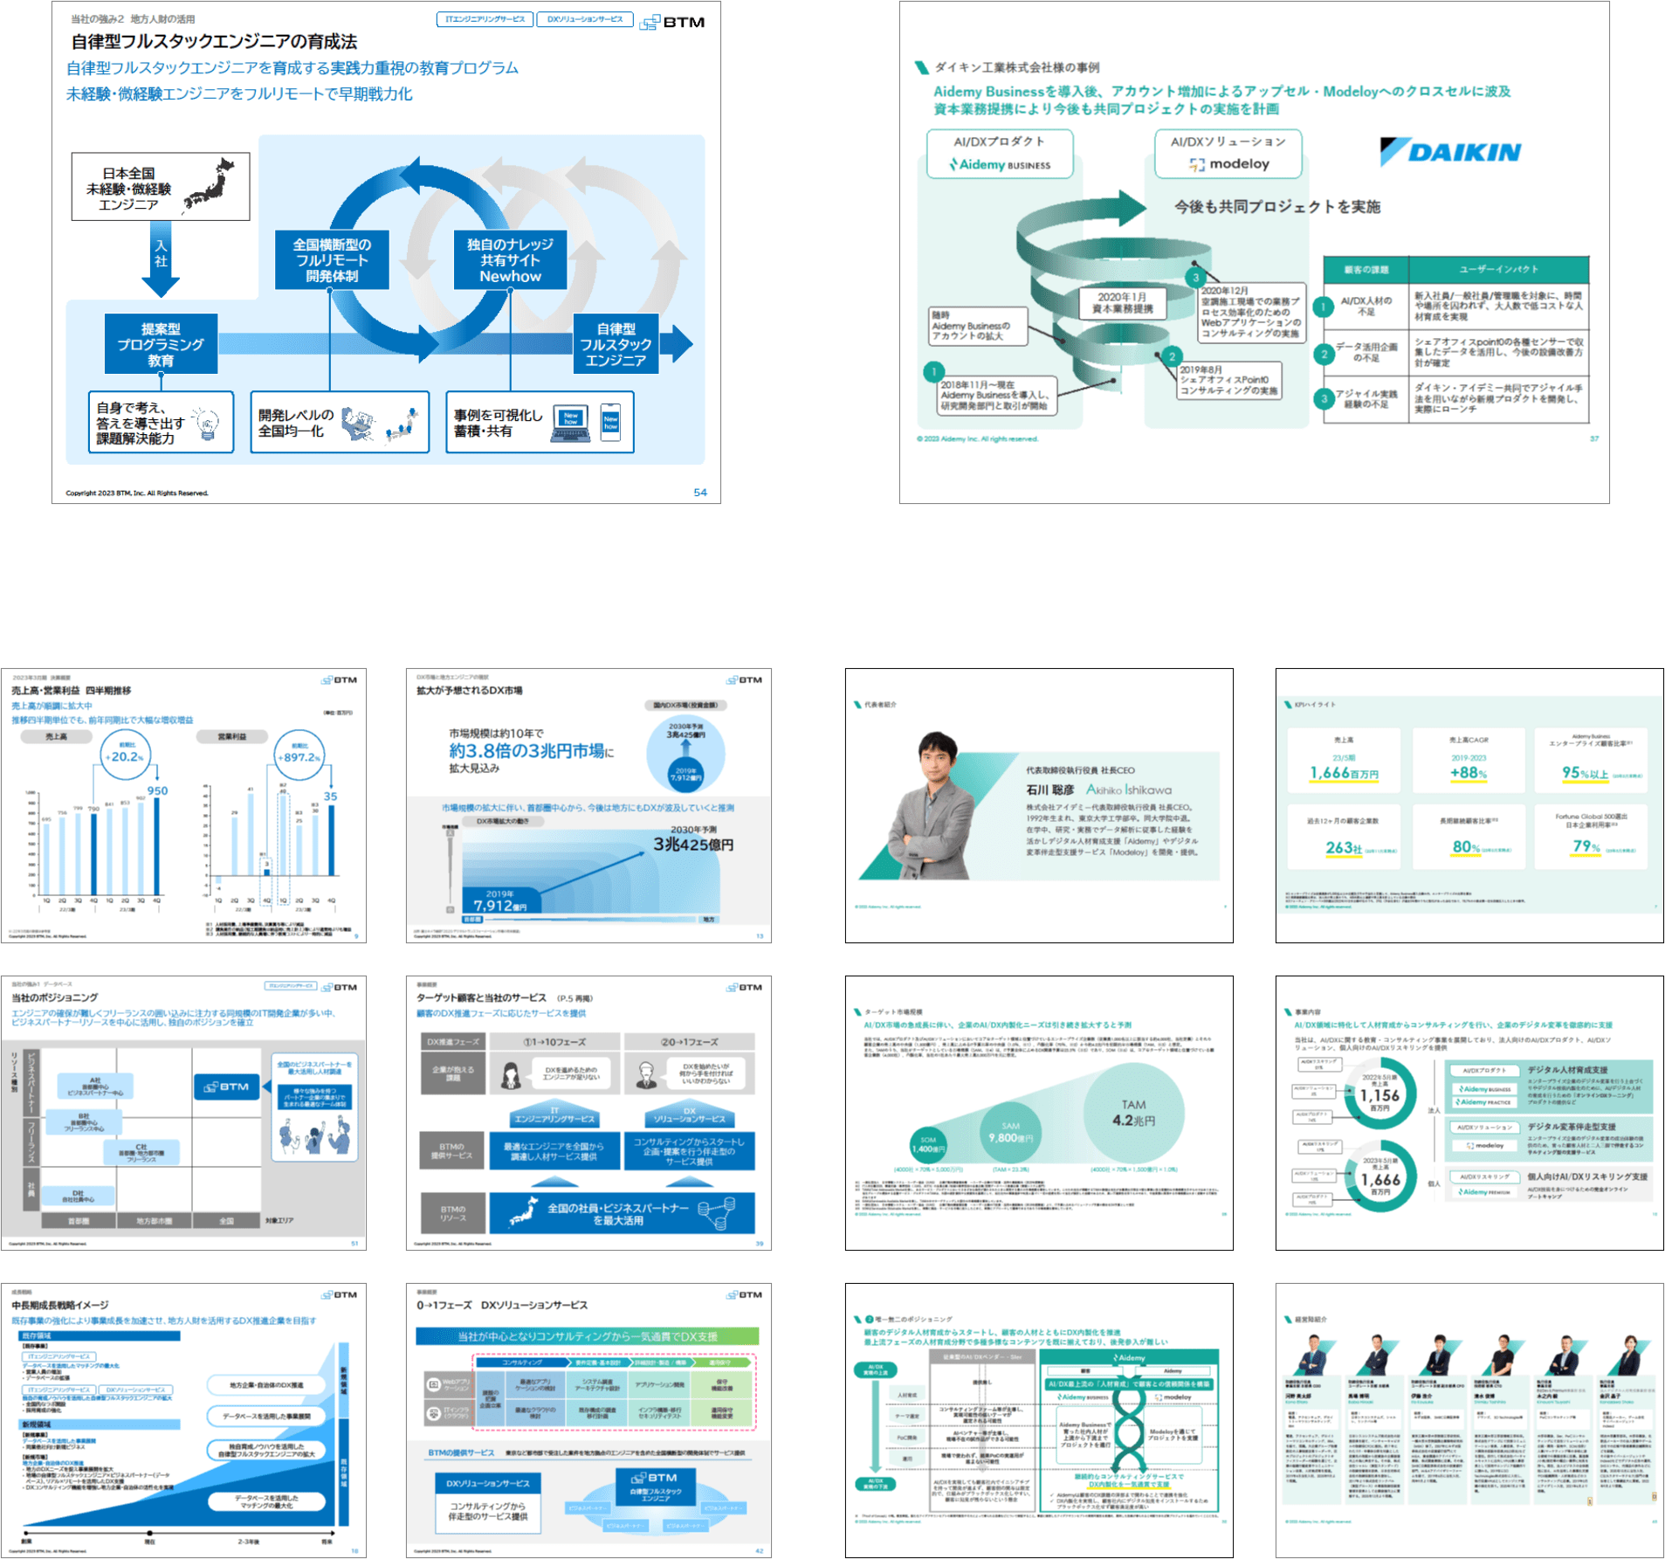1665x1559 pixels.
Task: Click the 263社 customer count KPI card
Action: pos(1344,837)
